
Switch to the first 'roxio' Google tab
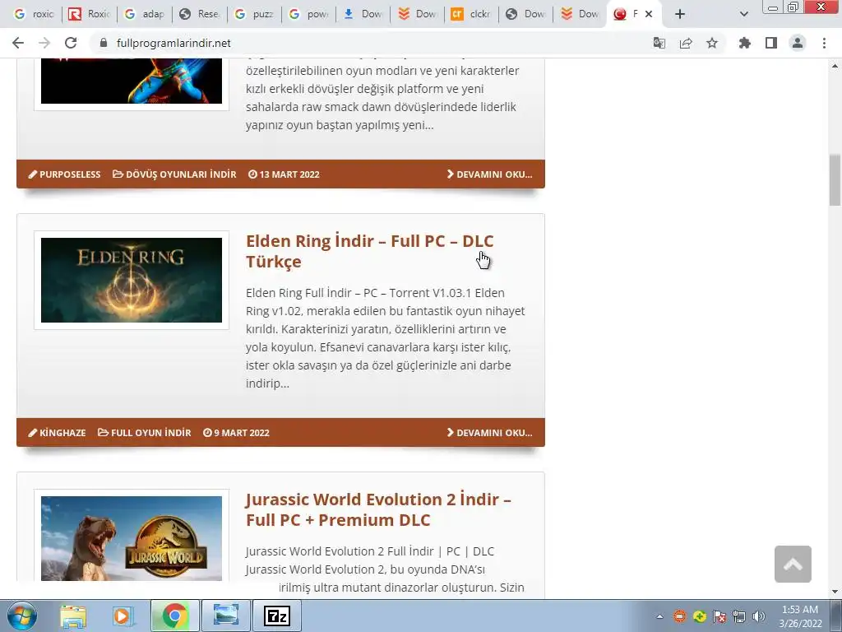tap(34, 14)
